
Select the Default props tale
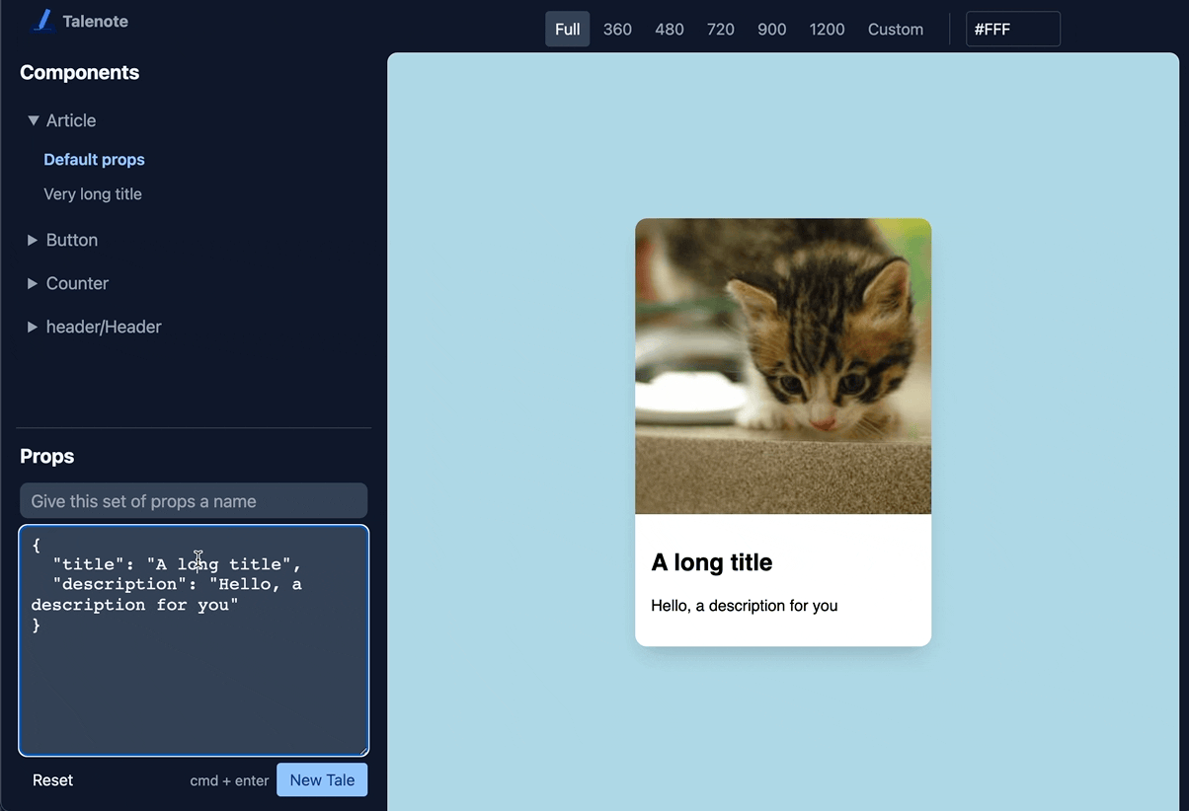(x=94, y=160)
